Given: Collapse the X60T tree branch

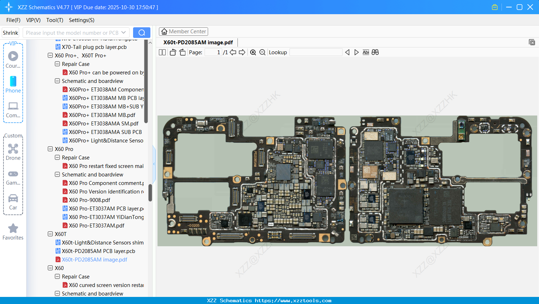Looking at the screenshot, I should click(x=50, y=234).
